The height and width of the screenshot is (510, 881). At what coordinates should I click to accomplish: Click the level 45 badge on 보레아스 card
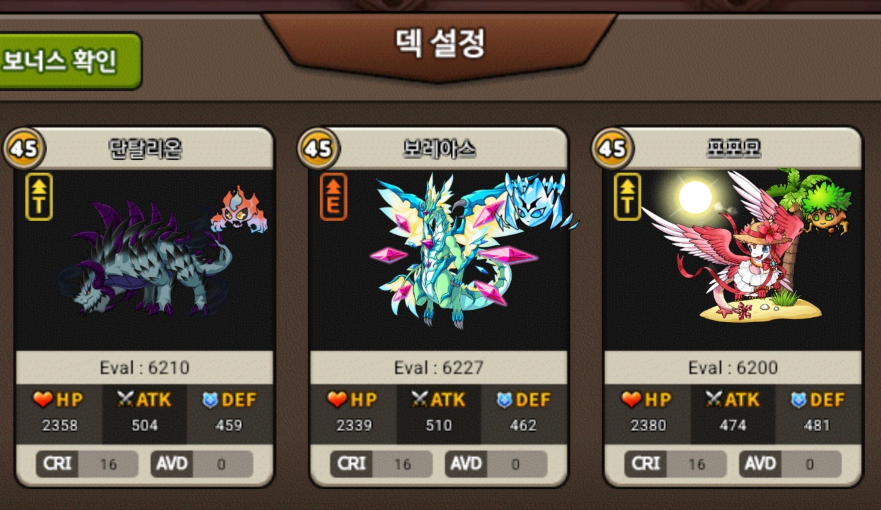318,148
